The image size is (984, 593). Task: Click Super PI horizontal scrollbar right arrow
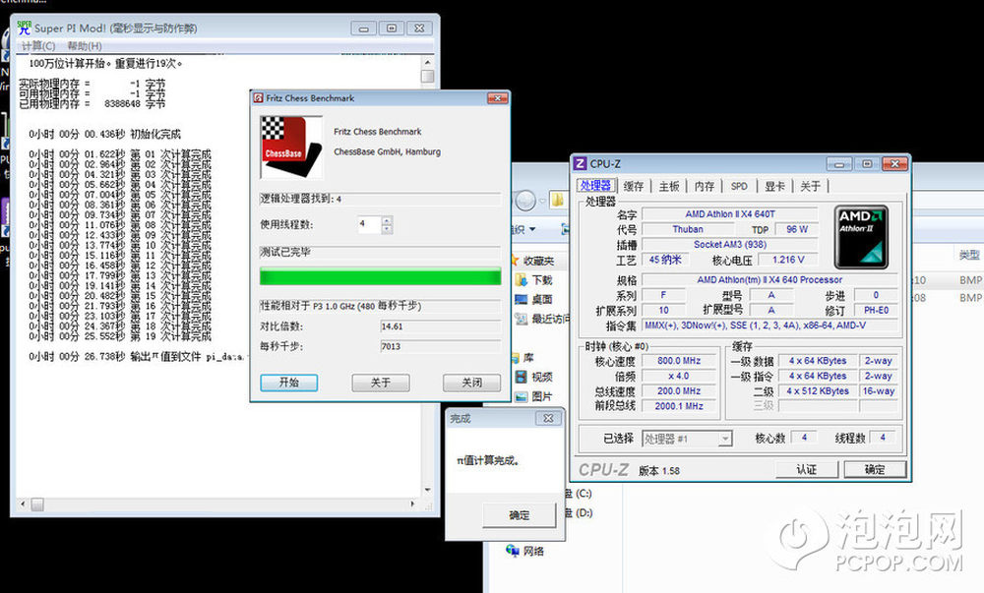pos(412,504)
